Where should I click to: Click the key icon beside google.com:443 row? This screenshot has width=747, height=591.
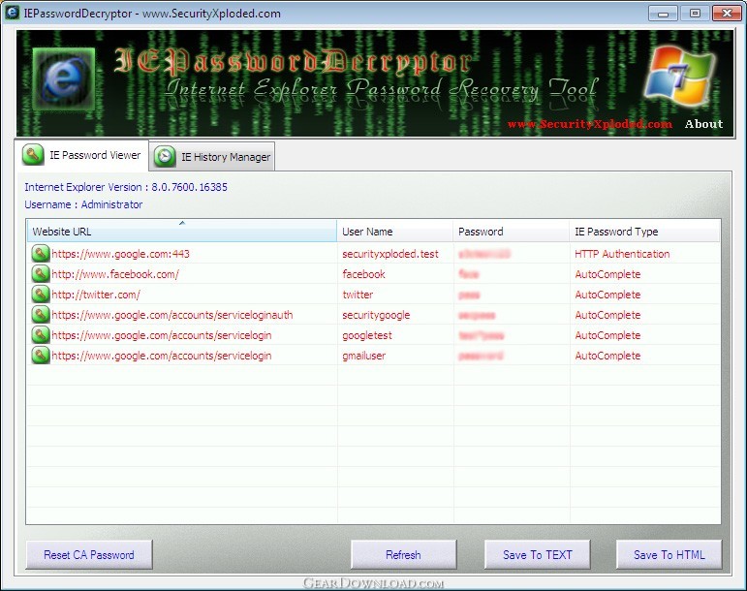(x=41, y=254)
